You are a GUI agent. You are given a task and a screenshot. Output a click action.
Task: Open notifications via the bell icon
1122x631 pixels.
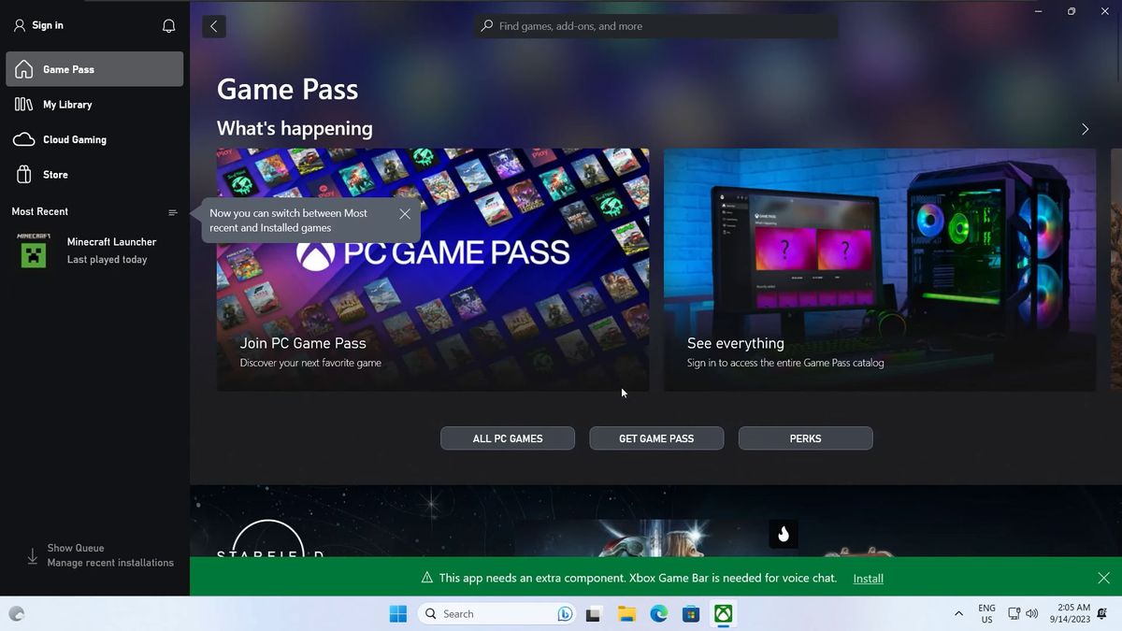(168, 25)
